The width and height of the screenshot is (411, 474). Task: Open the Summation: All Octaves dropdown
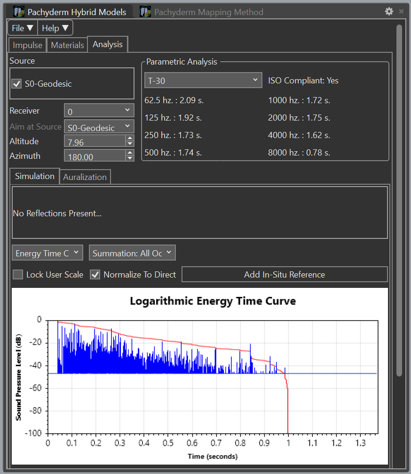tap(132, 253)
